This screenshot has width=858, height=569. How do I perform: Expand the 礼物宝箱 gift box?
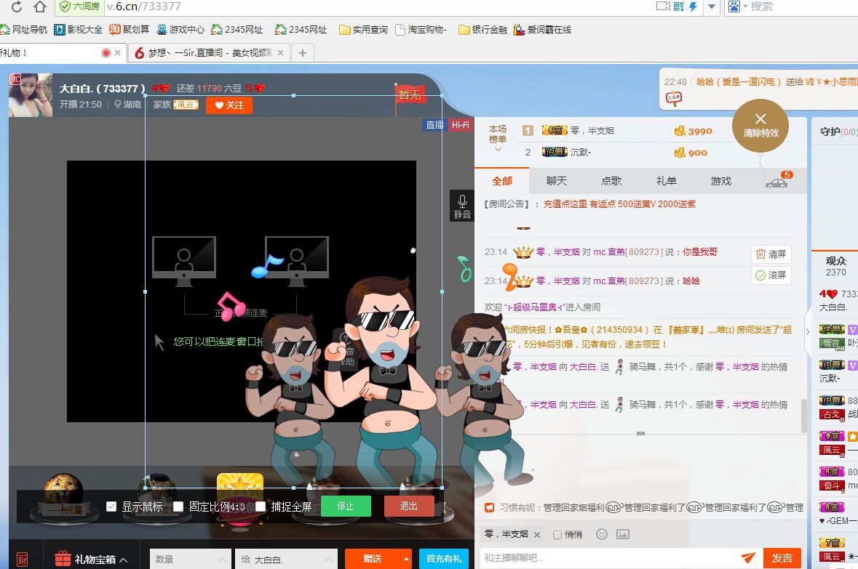92,559
